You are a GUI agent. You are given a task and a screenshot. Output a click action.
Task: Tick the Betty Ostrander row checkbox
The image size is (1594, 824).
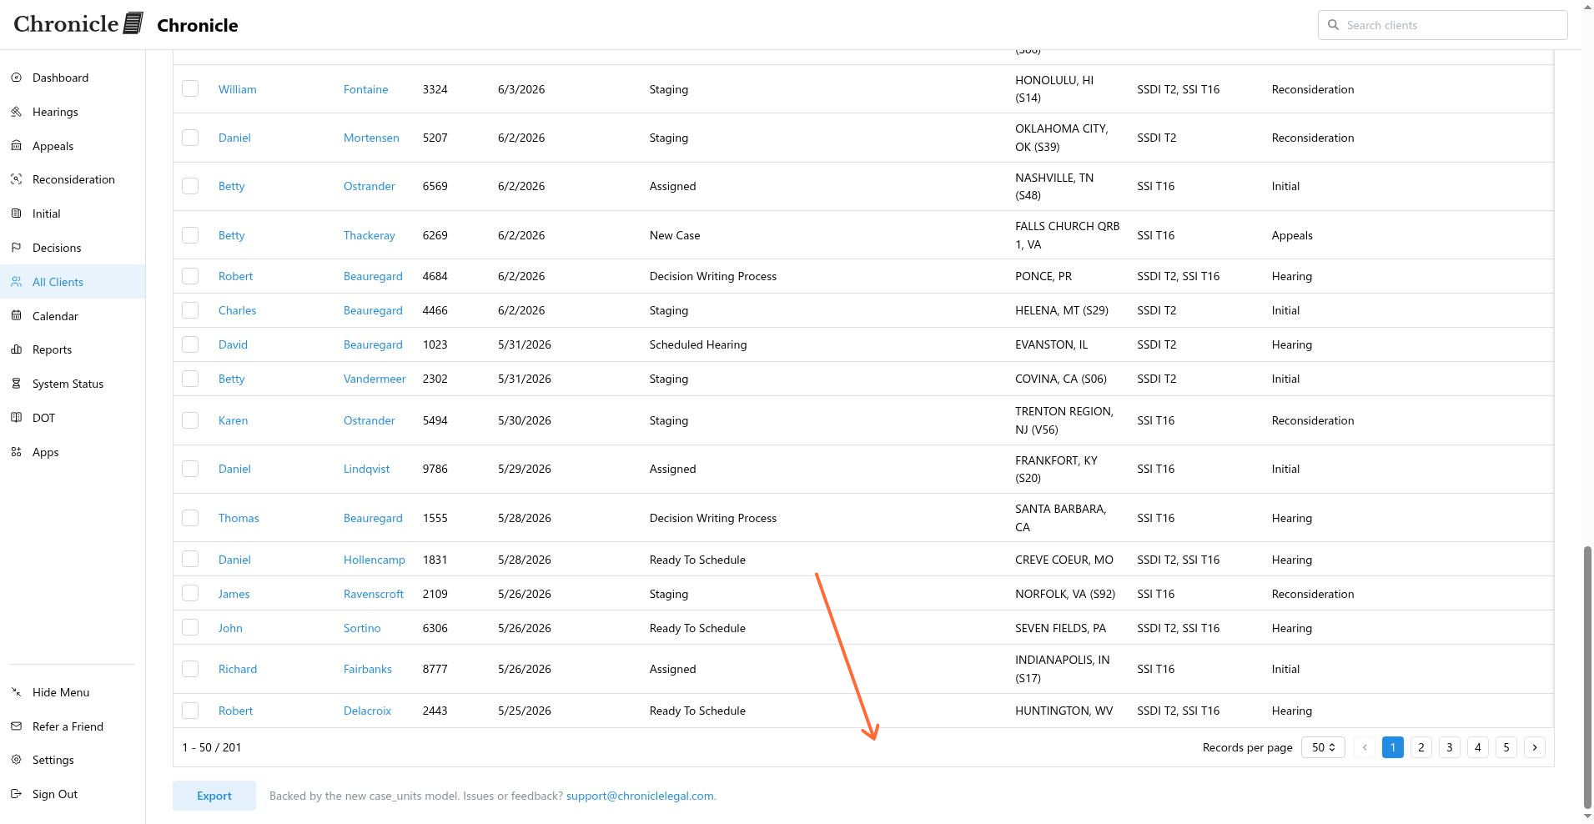(190, 186)
